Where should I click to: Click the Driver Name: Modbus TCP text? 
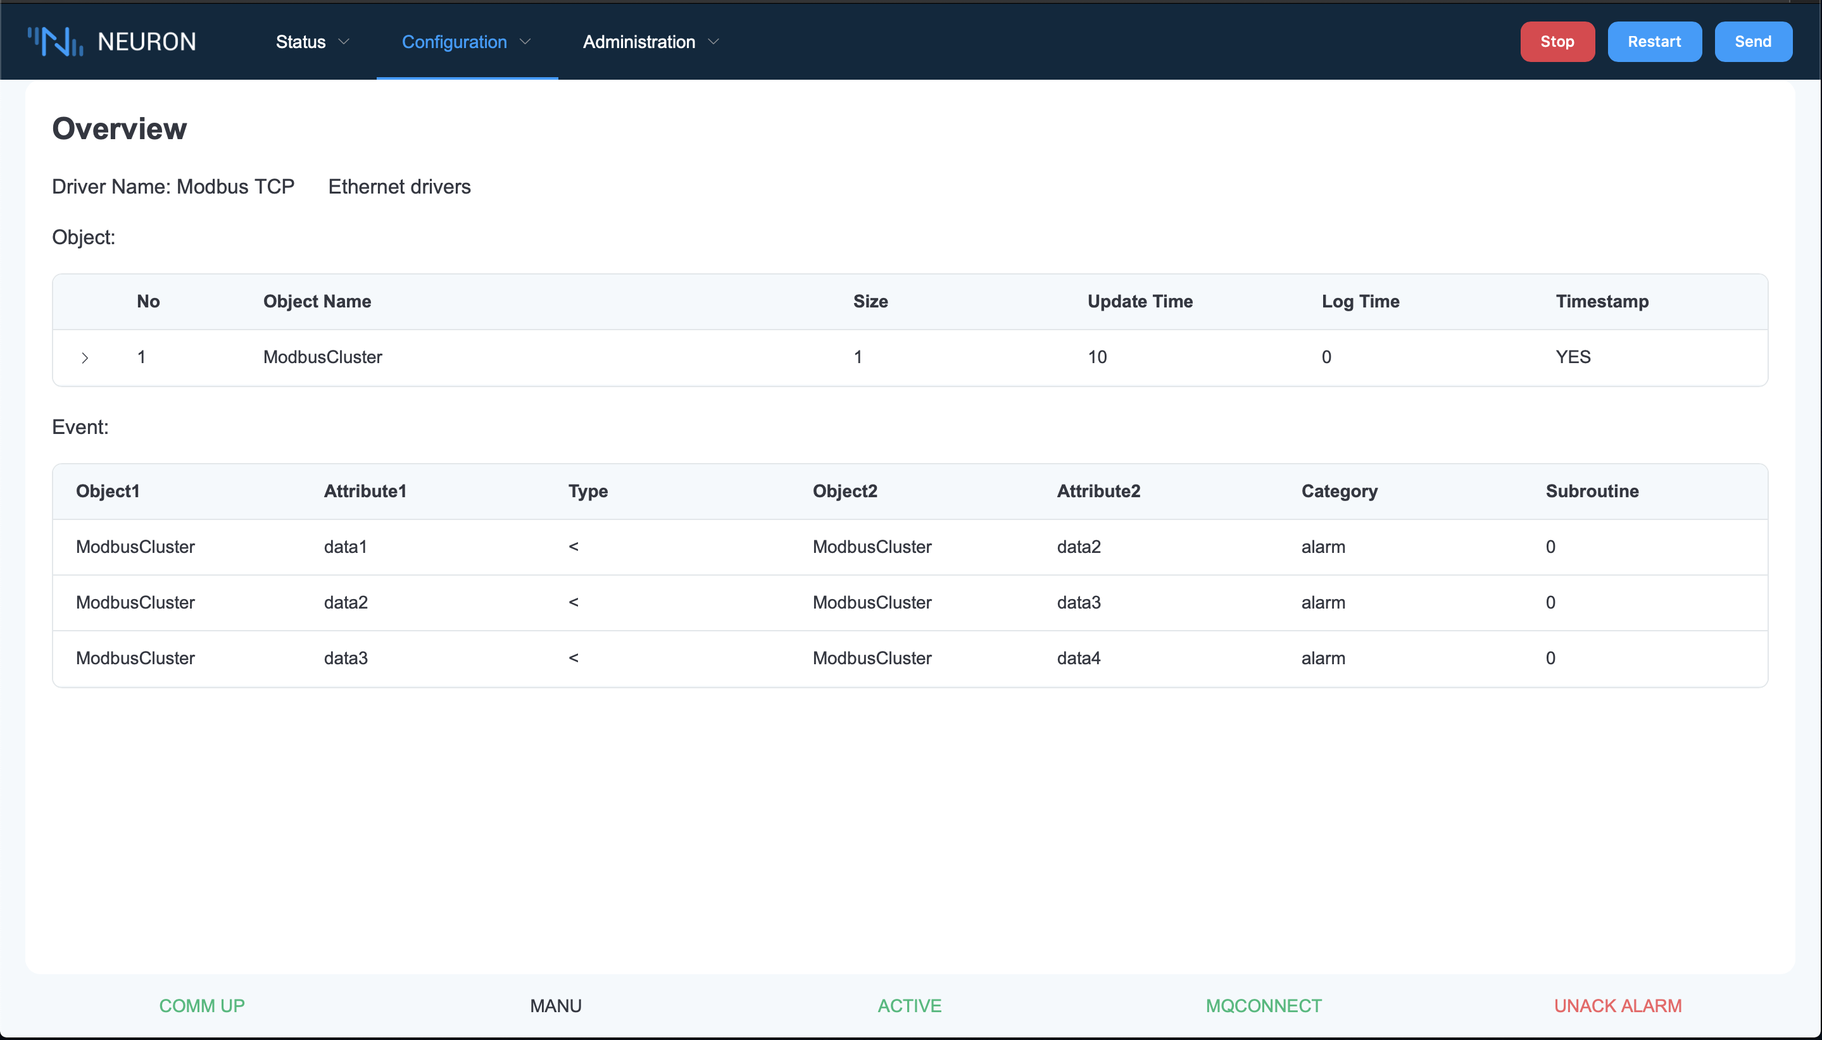pos(173,187)
